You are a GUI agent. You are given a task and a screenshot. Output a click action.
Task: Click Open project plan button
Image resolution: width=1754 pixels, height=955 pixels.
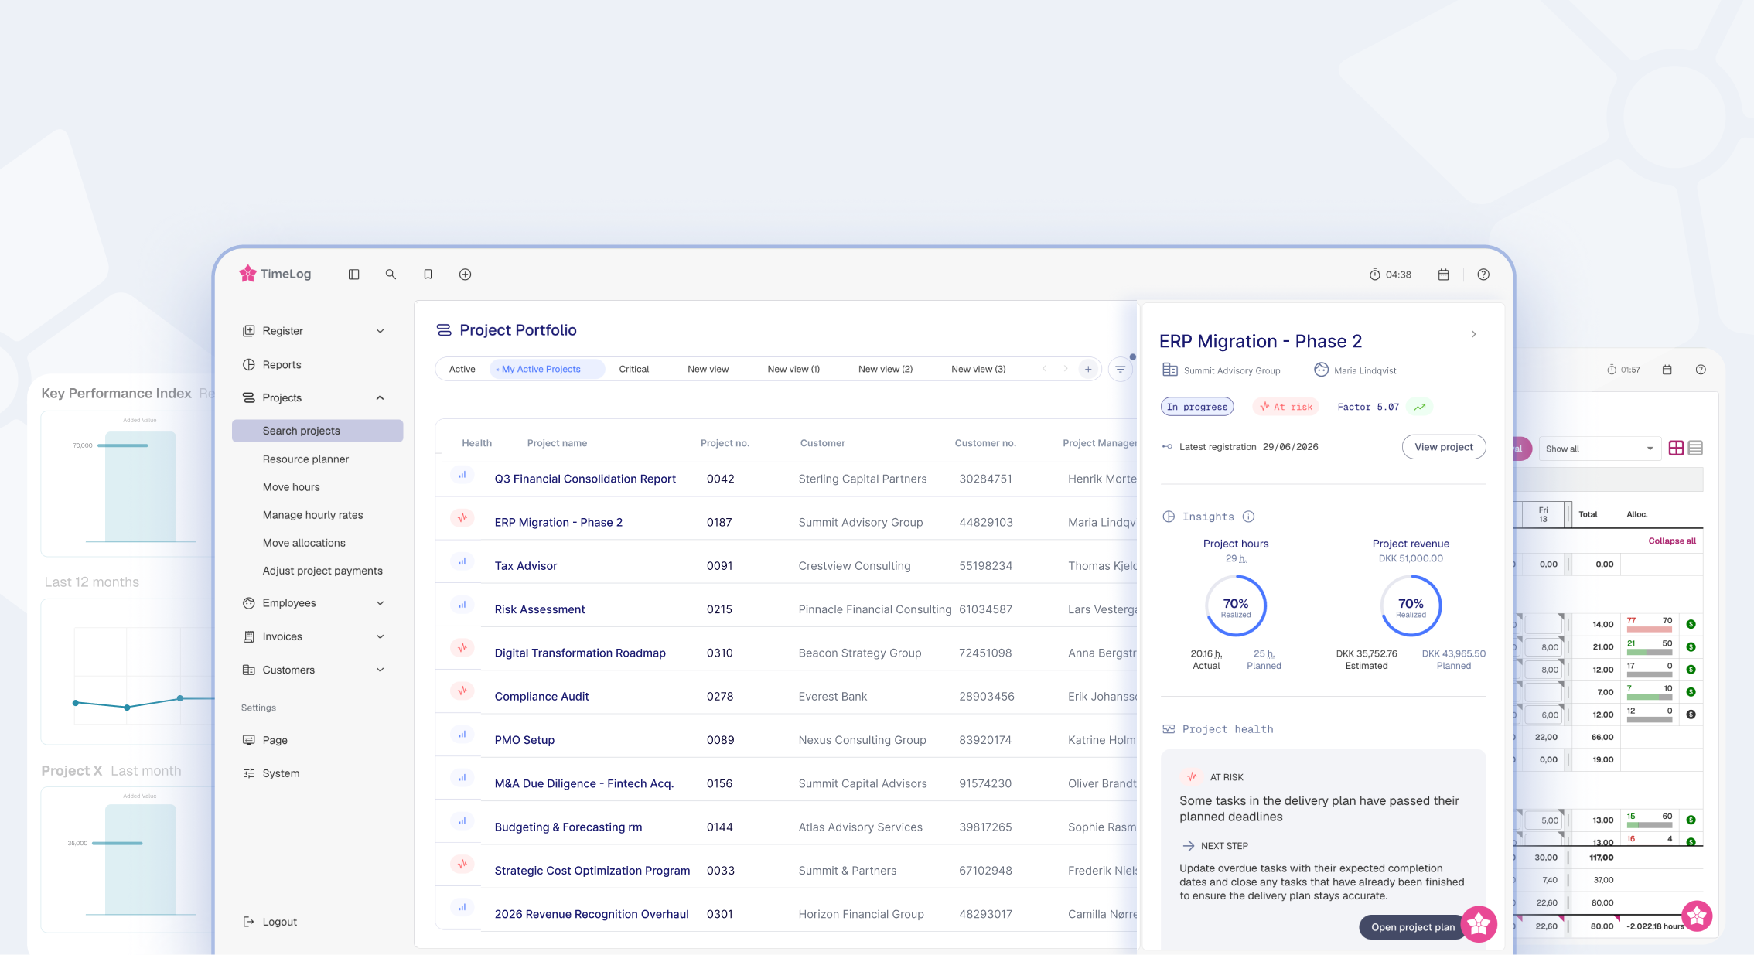point(1413,927)
